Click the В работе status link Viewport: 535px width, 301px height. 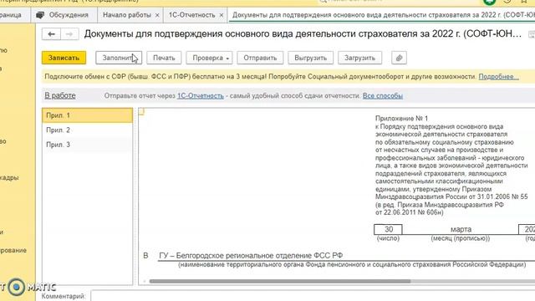pos(60,96)
